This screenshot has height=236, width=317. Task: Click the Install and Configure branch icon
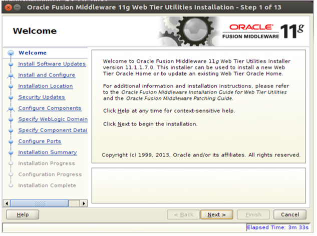pyautogui.click(x=11, y=75)
